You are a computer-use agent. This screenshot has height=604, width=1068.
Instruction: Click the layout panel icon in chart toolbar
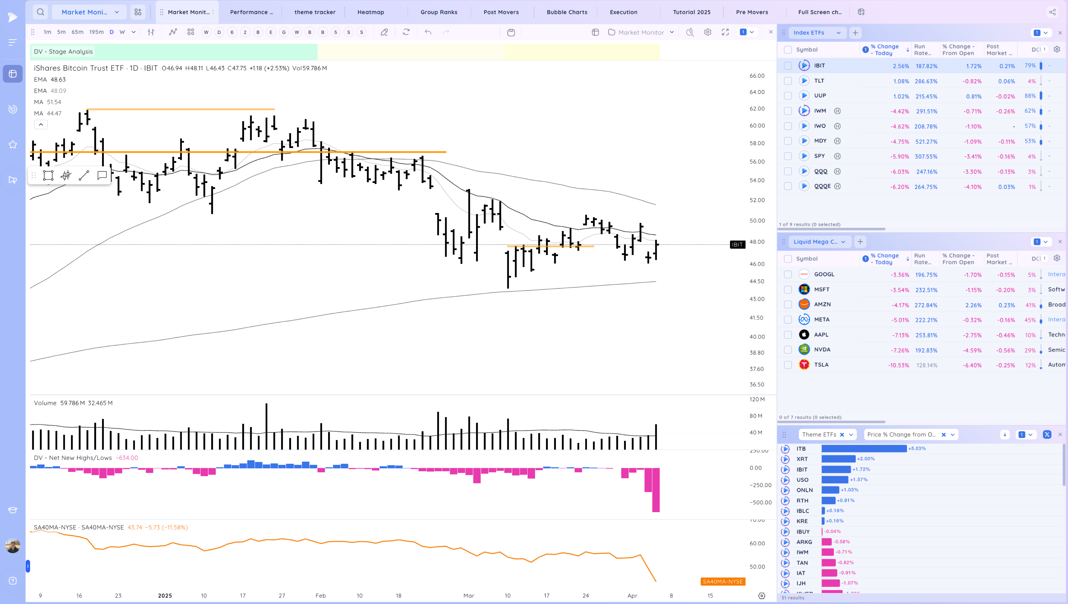tap(595, 32)
